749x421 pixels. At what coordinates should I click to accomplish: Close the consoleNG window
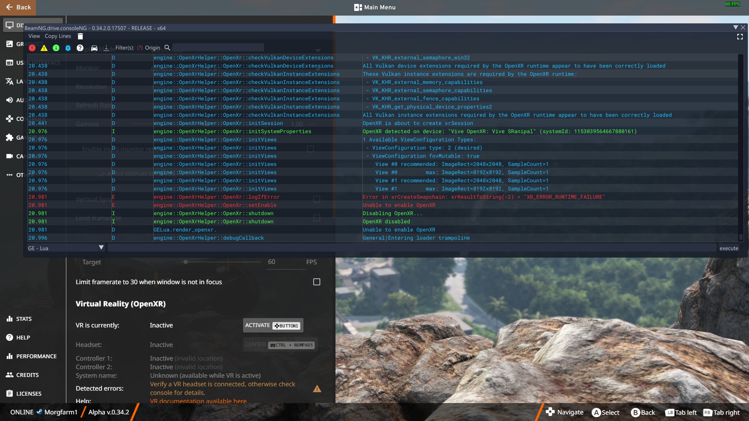[743, 28]
